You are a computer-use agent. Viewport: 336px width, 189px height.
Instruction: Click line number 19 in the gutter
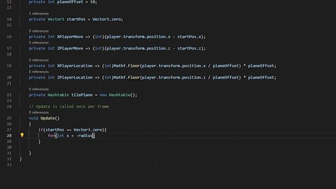point(9,66)
